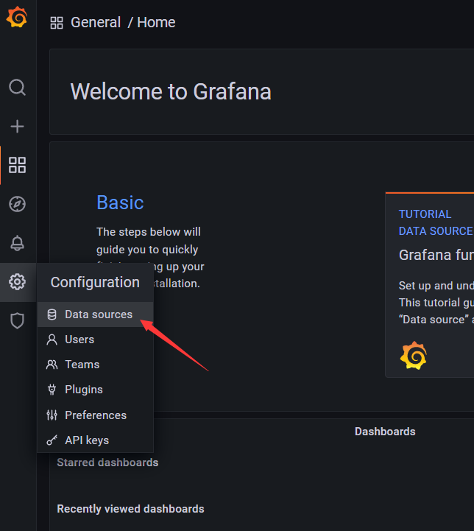474x531 pixels.
Task: Click the Plugins plug icon in menu
Action: point(52,390)
